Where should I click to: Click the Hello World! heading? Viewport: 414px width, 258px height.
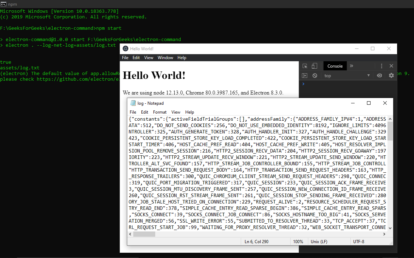[154, 75]
